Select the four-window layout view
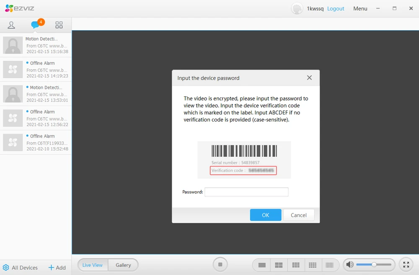This screenshot has width=419, height=275. (279, 265)
